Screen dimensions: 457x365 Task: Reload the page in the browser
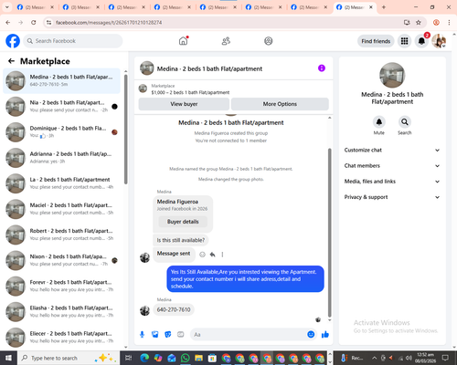pos(34,22)
